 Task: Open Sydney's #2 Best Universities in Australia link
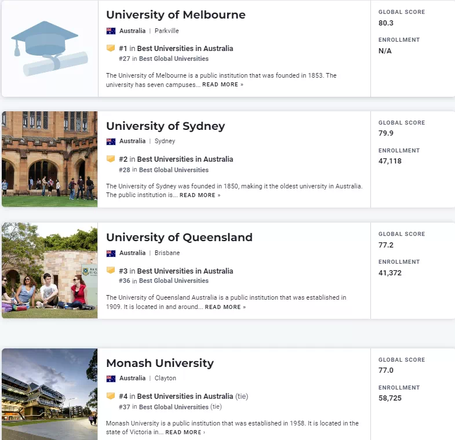tap(176, 159)
